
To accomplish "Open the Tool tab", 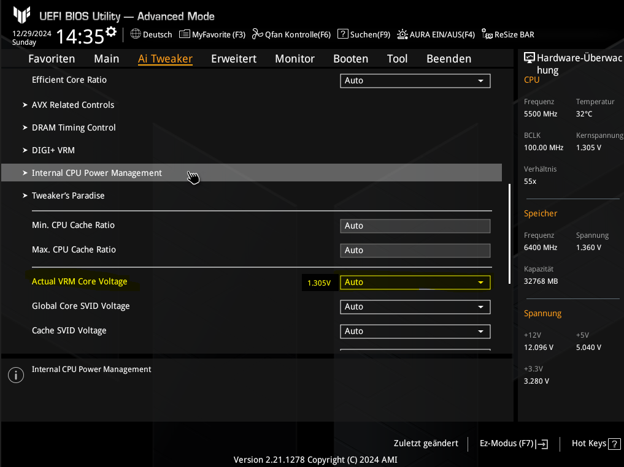I will point(397,59).
